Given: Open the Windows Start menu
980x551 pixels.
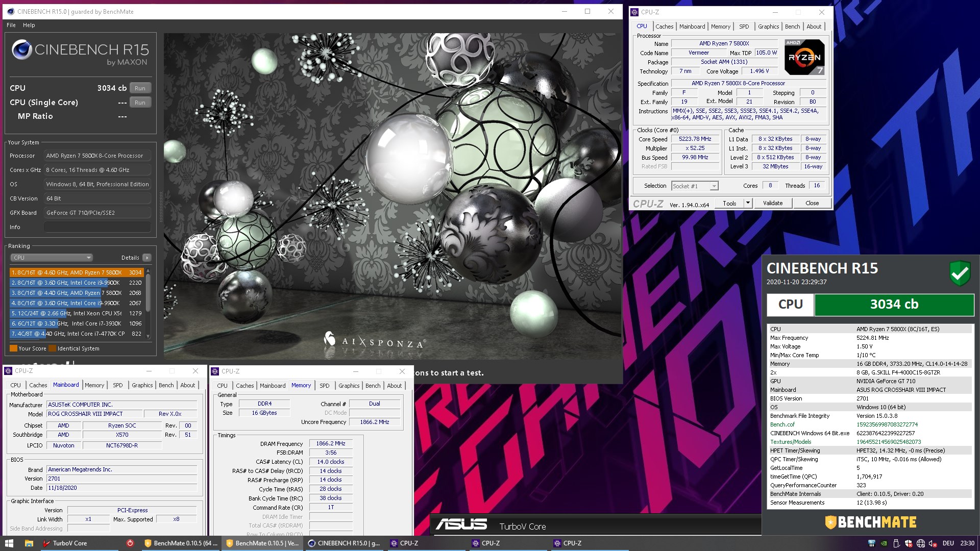Looking at the screenshot, I should click(9, 543).
